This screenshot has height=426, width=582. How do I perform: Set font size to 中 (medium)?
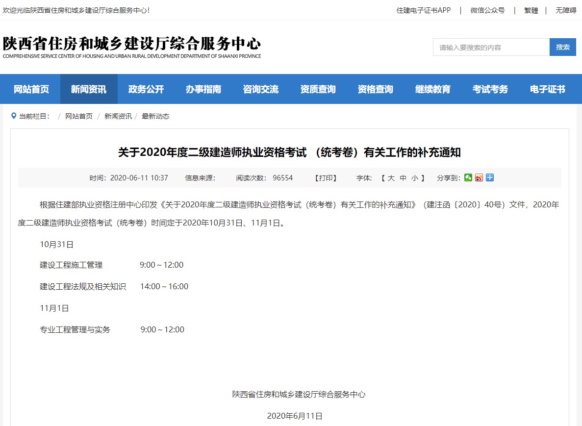pyautogui.click(x=403, y=178)
